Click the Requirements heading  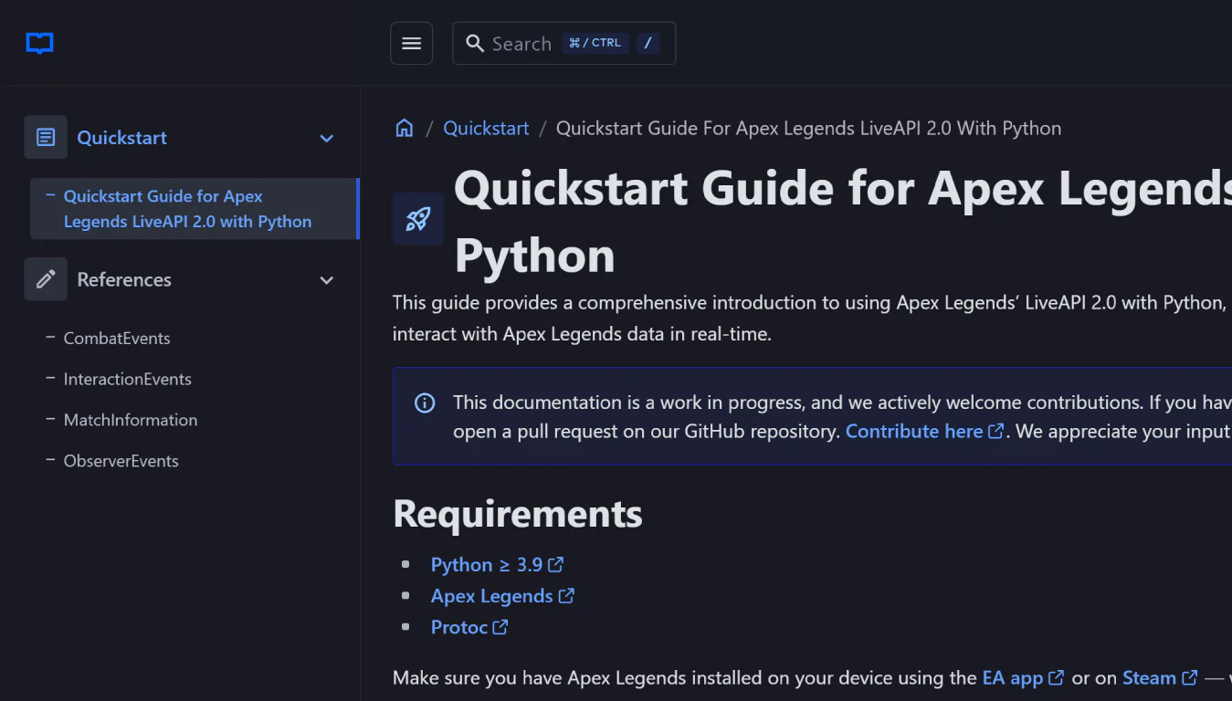518,514
